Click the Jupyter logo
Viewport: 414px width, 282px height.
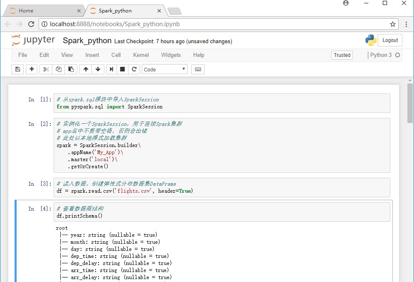(33, 40)
